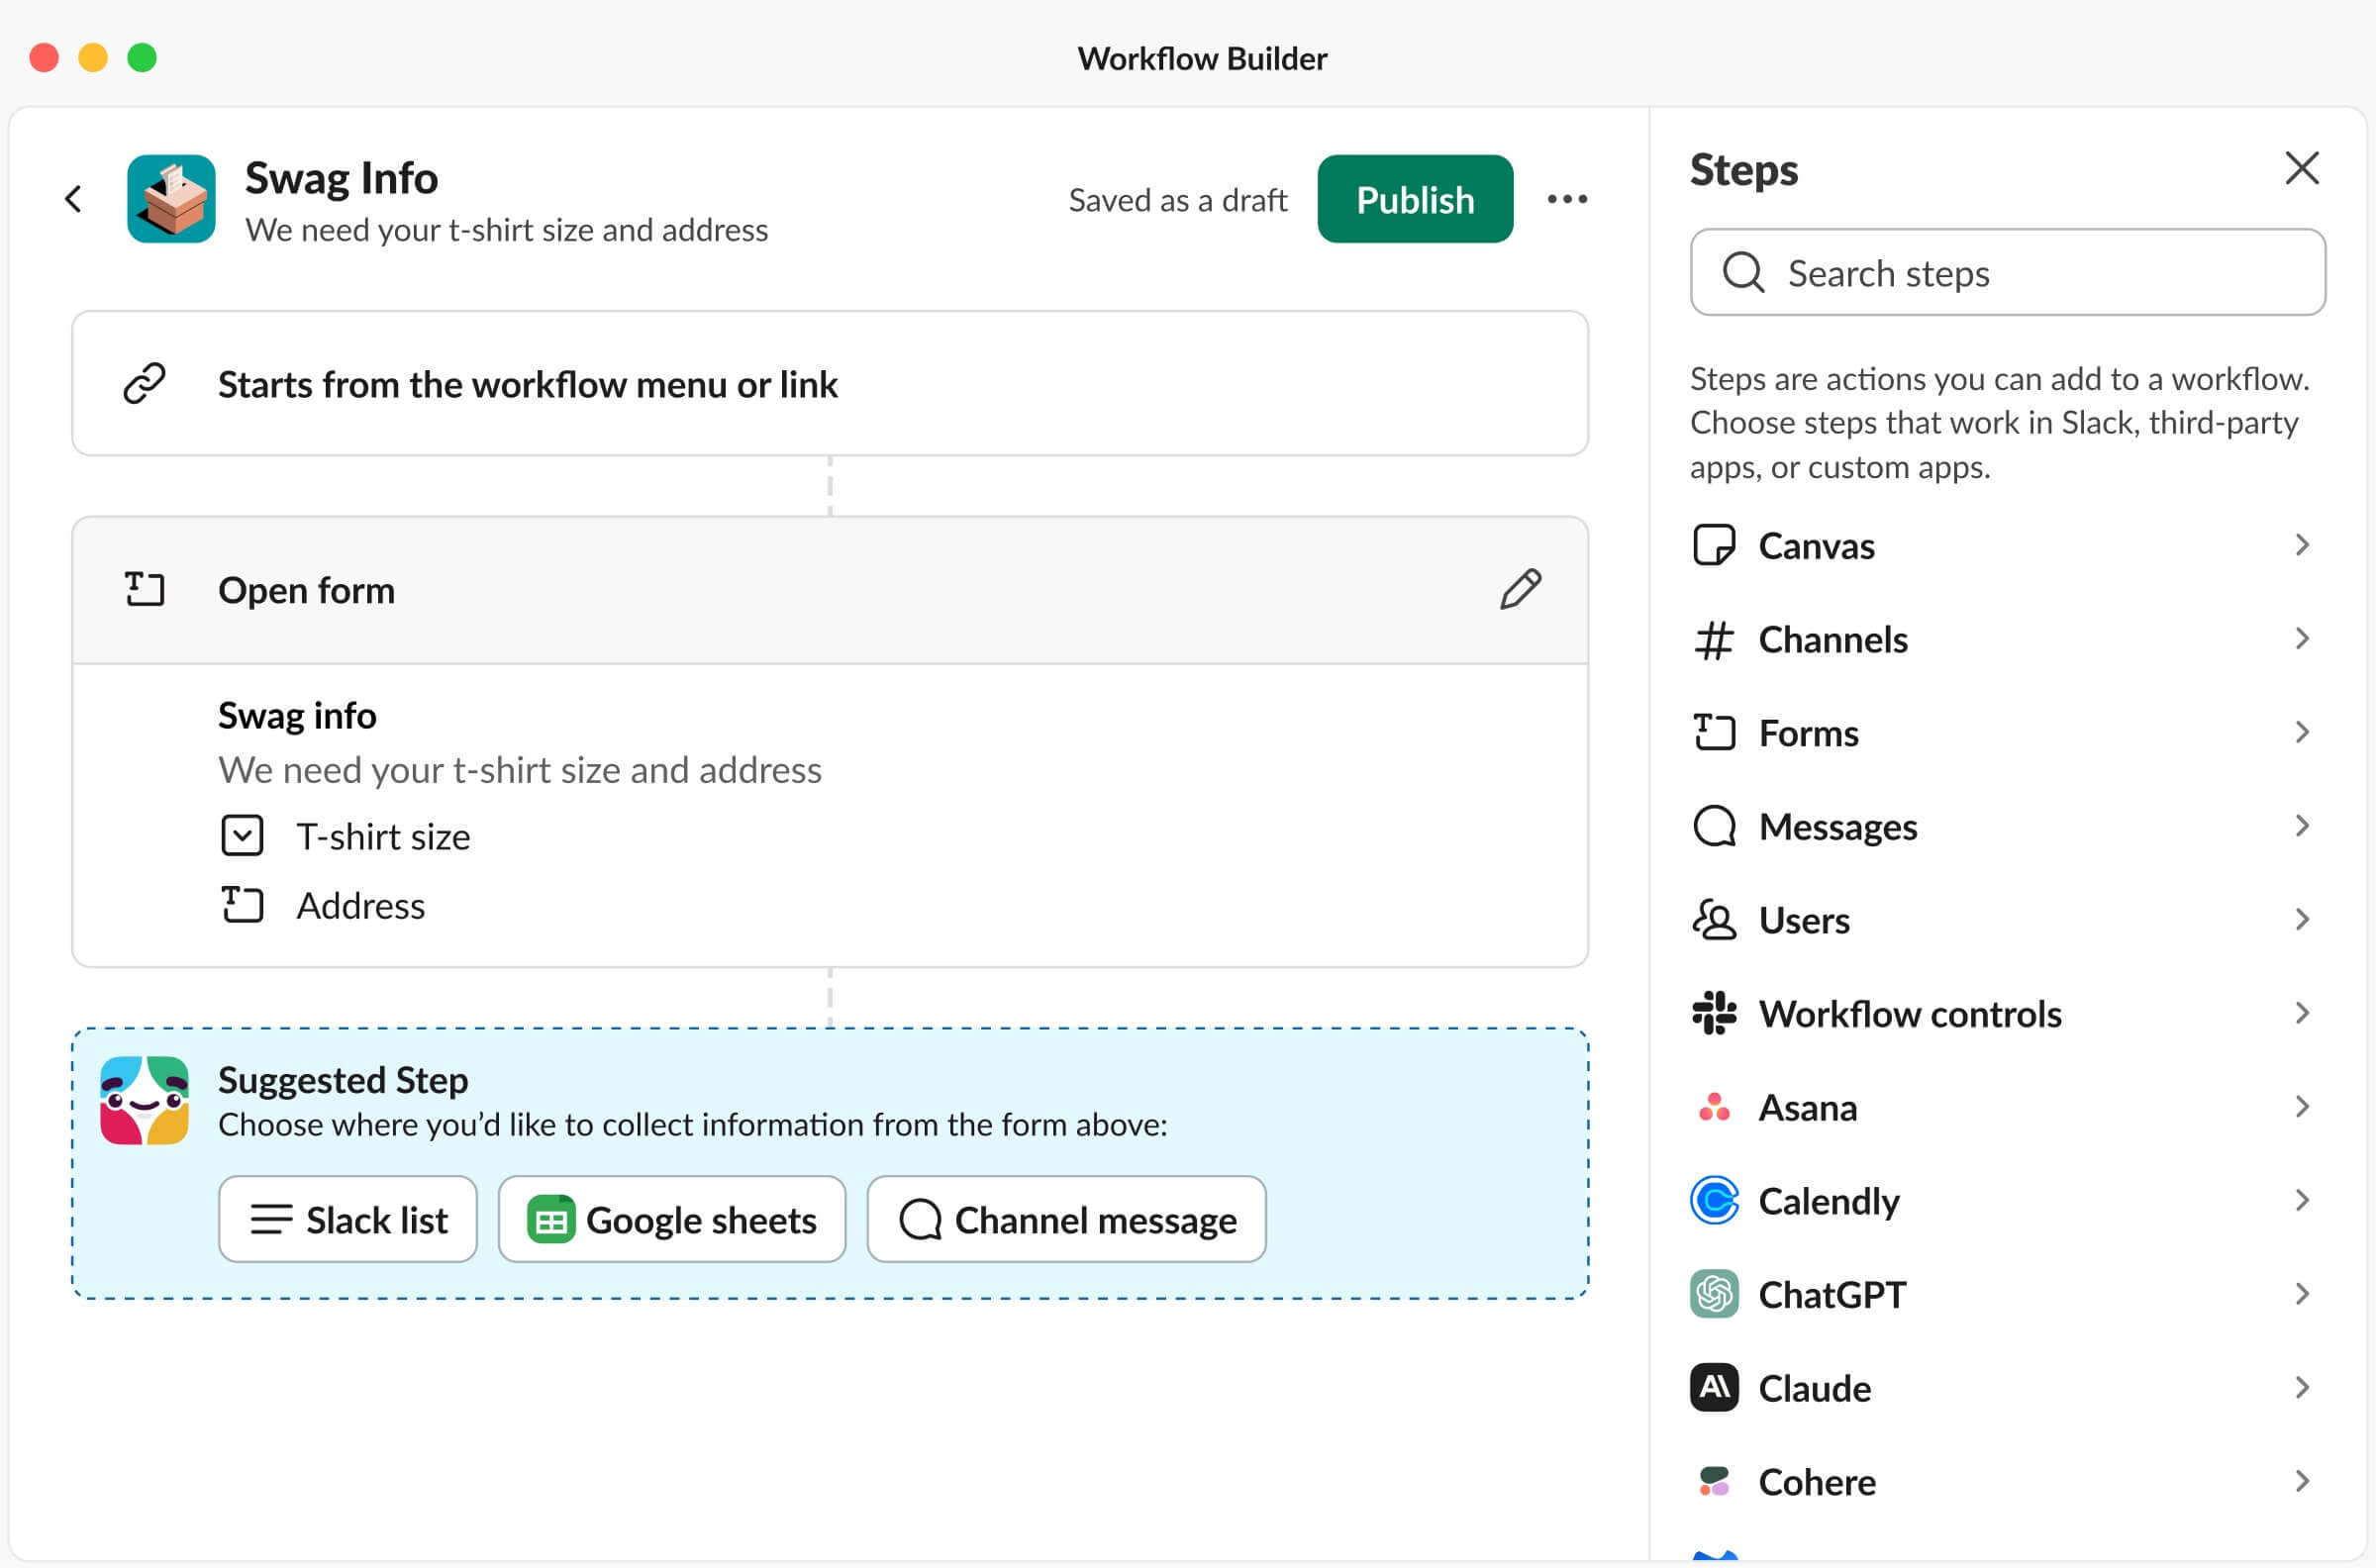
Task: Expand the Users steps chevron
Action: pos(2302,919)
